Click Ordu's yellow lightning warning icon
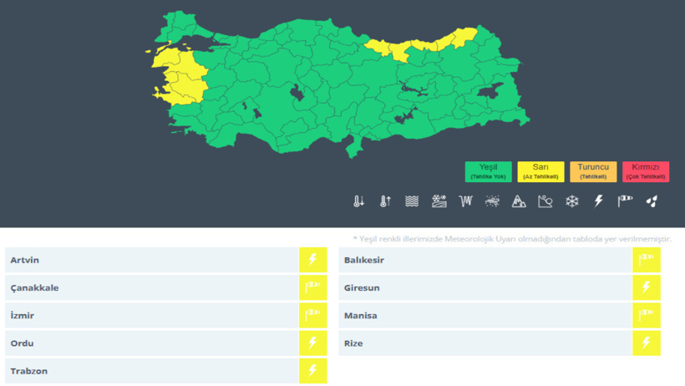The height and width of the screenshot is (386, 685). point(312,343)
